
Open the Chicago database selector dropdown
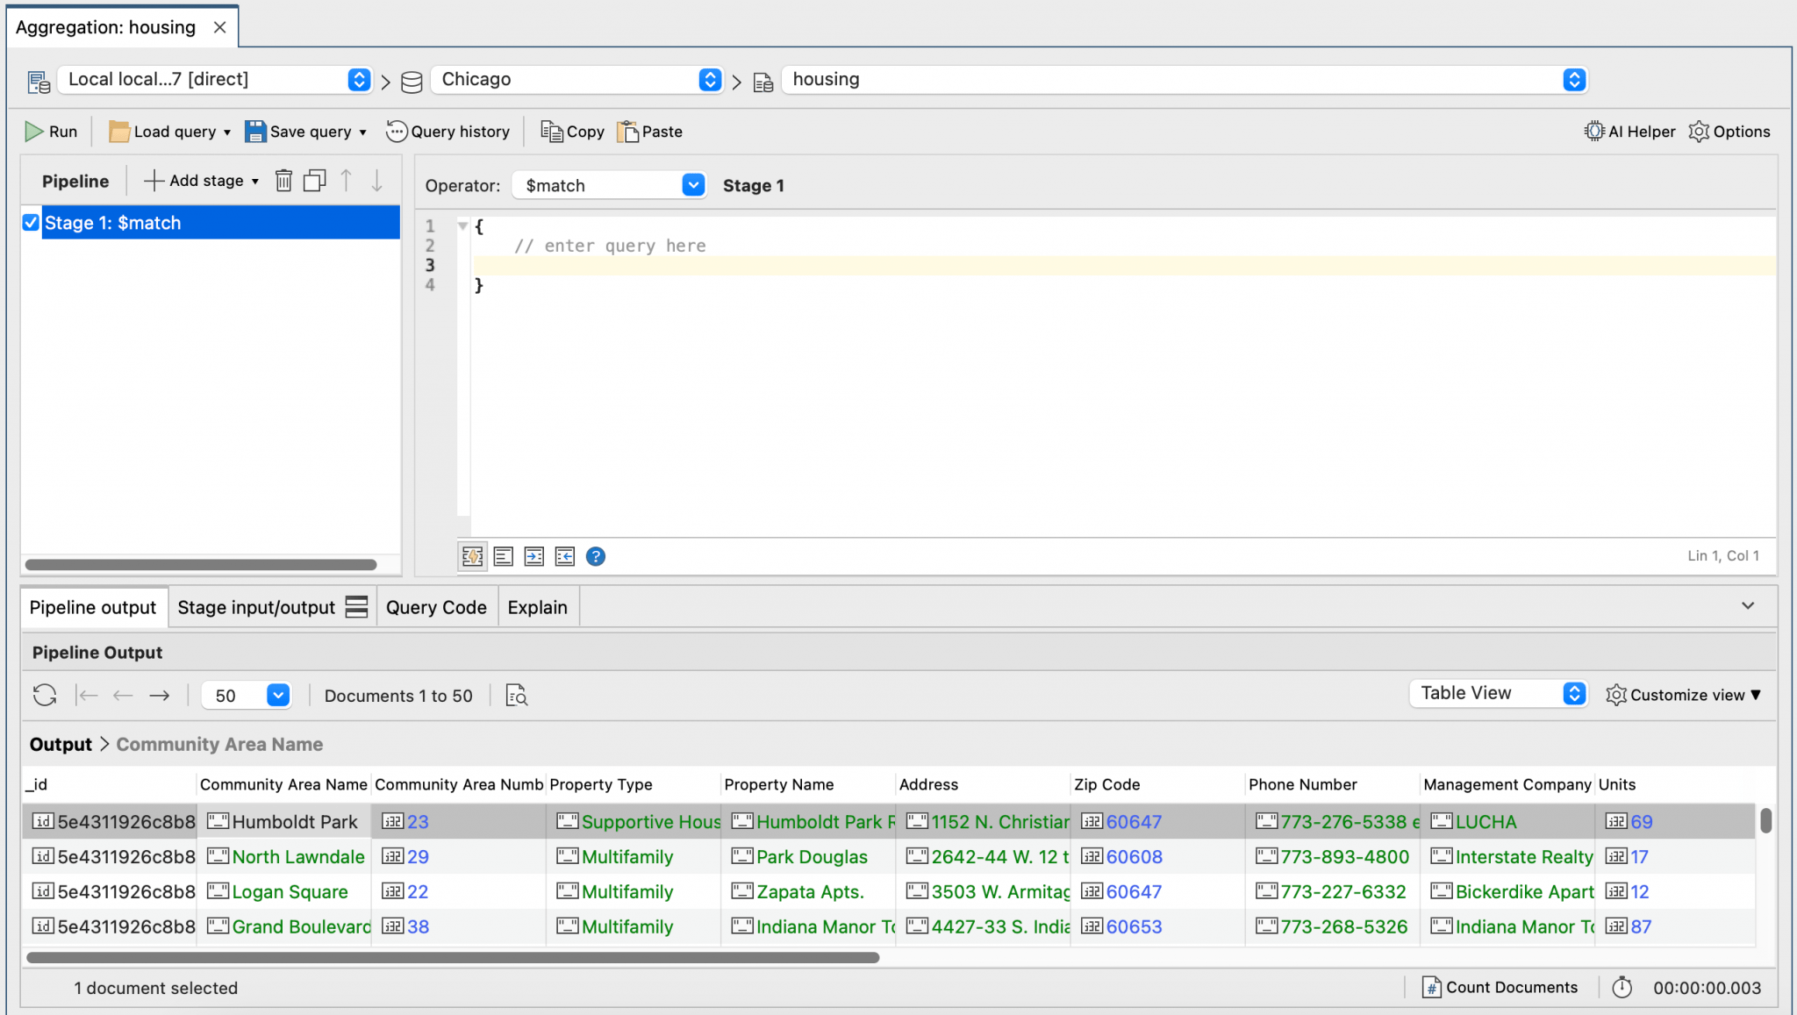709,79
